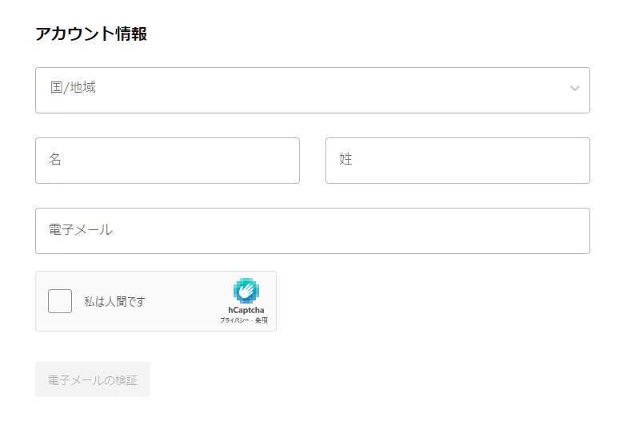619x445 pixels.
Task: Click the hCaptcha hand logo
Action: (246, 291)
